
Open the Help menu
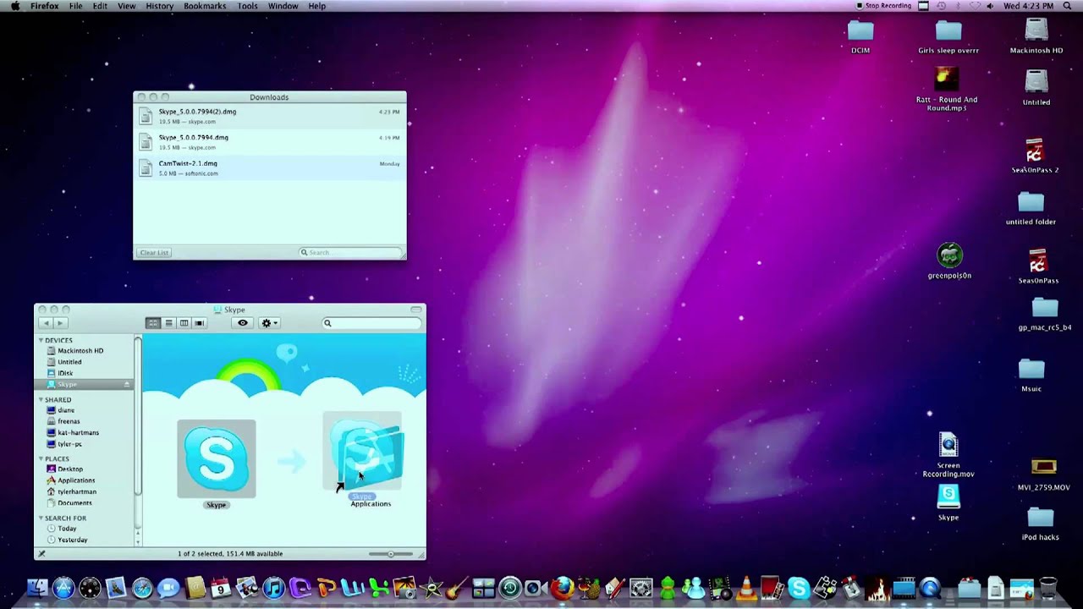316,6
